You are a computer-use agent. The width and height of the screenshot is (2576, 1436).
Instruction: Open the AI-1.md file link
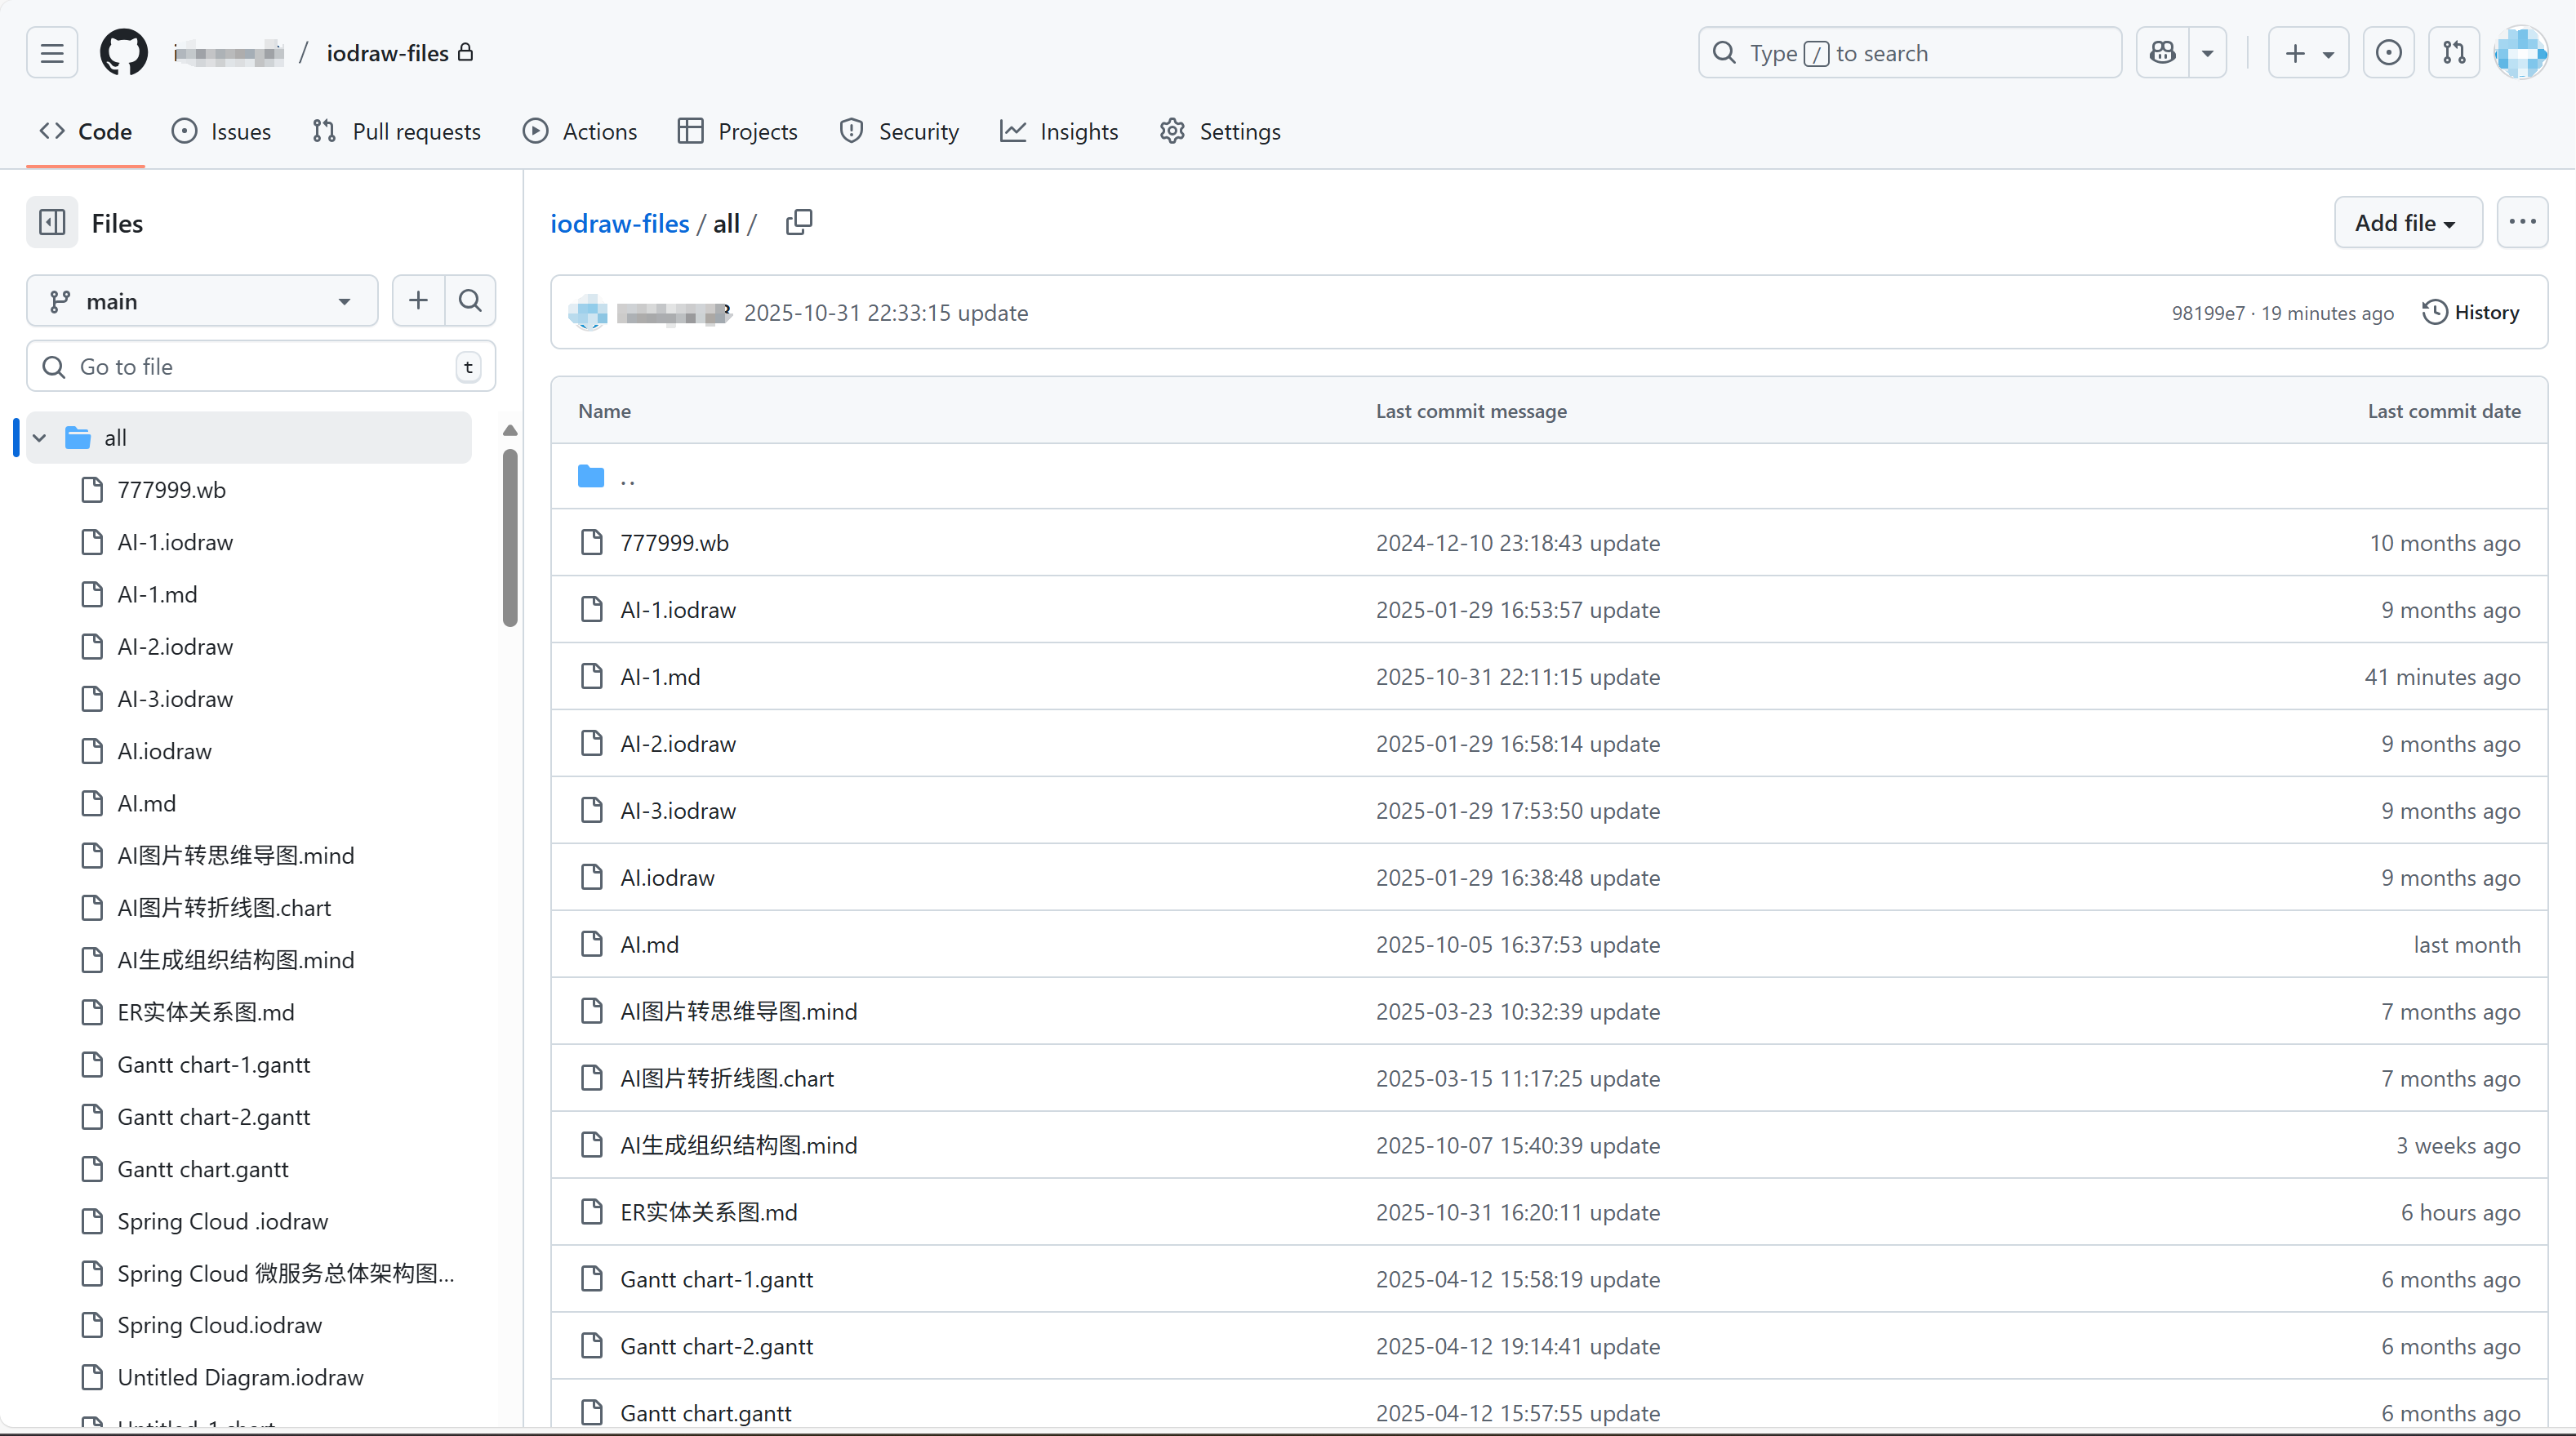(x=660, y=677)
